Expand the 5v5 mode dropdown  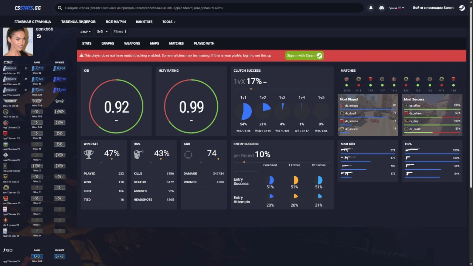pyautogui.click(x=102, y=32)
